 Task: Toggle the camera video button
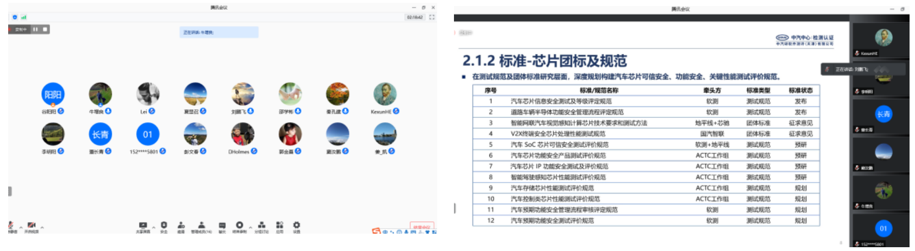32,225
